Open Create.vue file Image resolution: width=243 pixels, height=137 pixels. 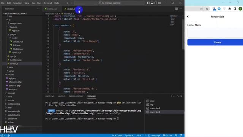tap(18, 41)
